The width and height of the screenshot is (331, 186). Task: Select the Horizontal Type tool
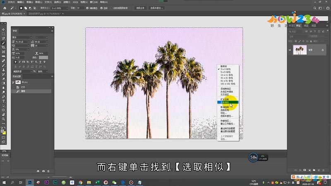pos(3,101)
